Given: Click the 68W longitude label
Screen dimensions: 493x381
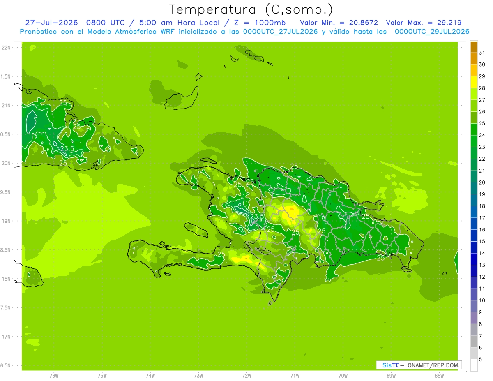Looking at the screenshot, I should coord(439,376).
